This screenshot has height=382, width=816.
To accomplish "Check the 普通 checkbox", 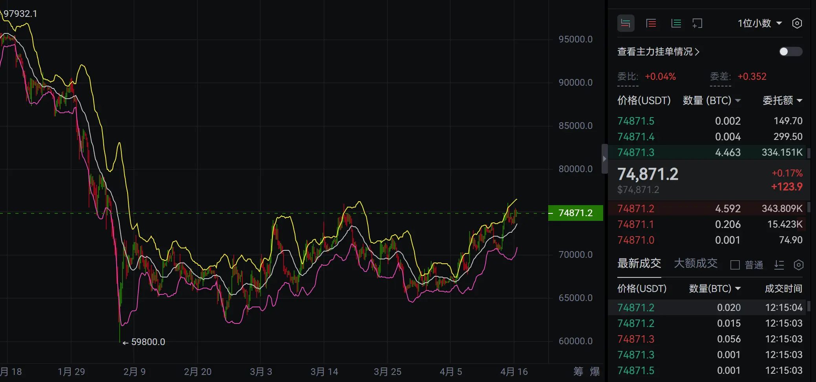I will 735,265.
